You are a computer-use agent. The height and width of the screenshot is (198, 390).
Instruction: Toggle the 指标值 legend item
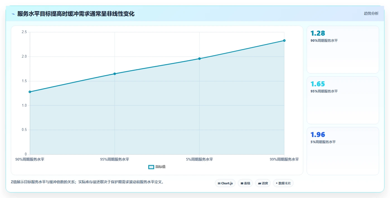157,167
